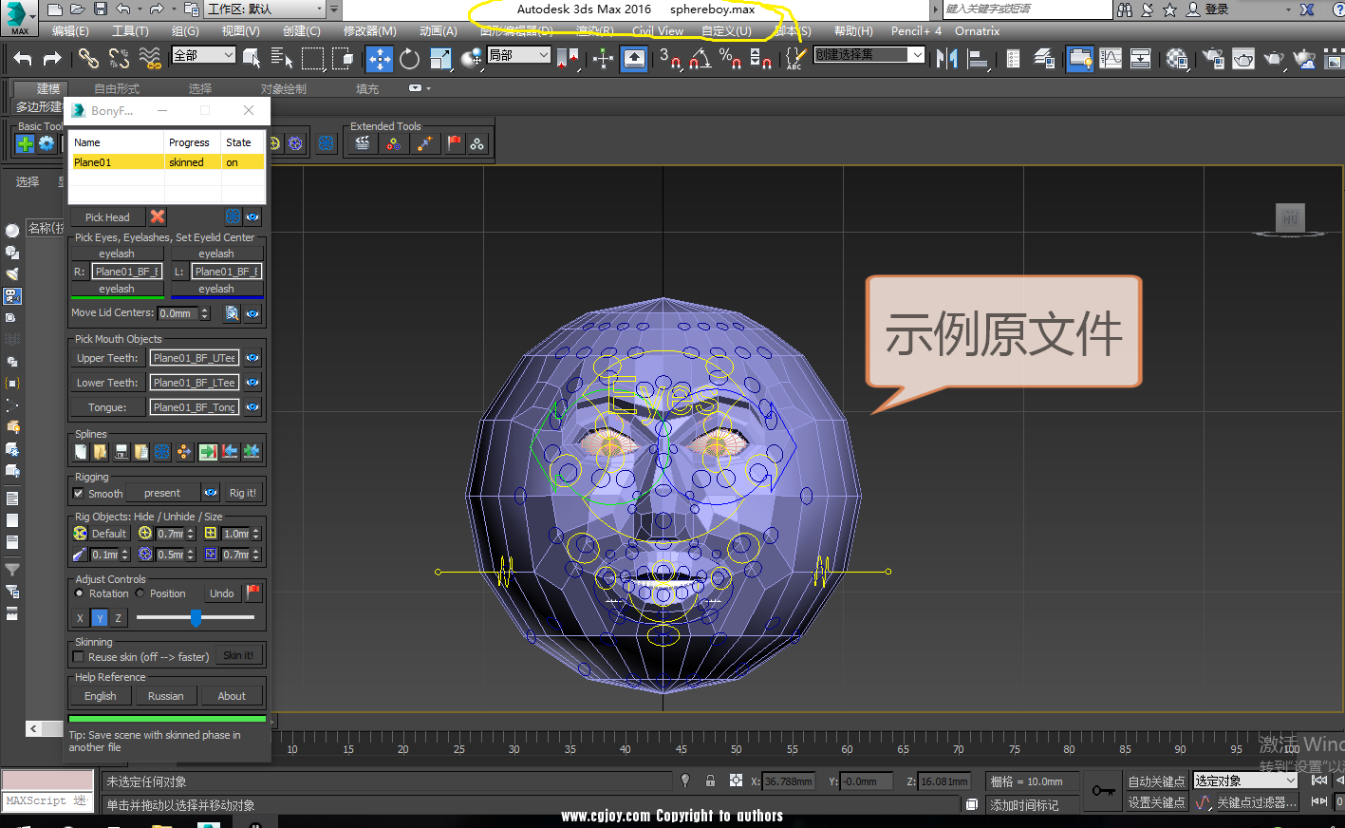Open Select by Name list icon
This screenshot has height=828, width=1345.
282,59
